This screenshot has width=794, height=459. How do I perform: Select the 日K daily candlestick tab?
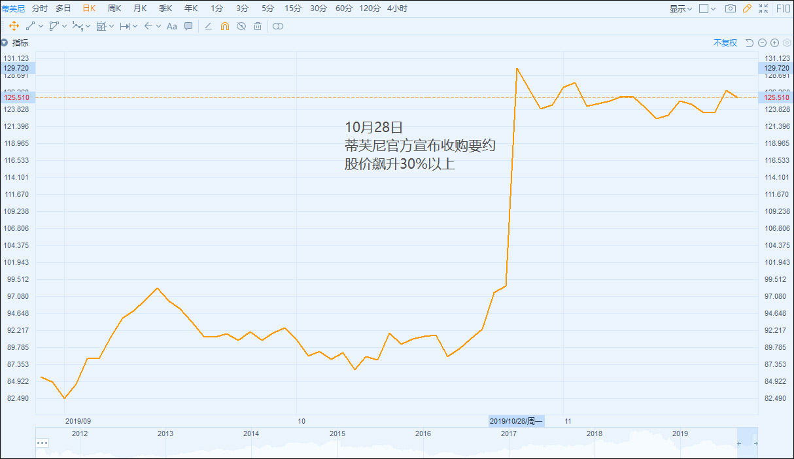pos(89,8)
